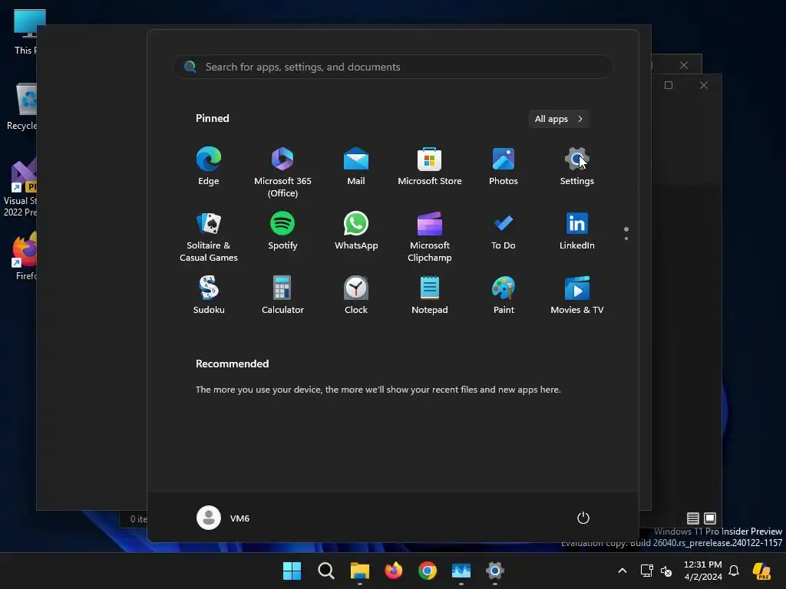Open Microsoft Store from Start menu

[430, 166]
